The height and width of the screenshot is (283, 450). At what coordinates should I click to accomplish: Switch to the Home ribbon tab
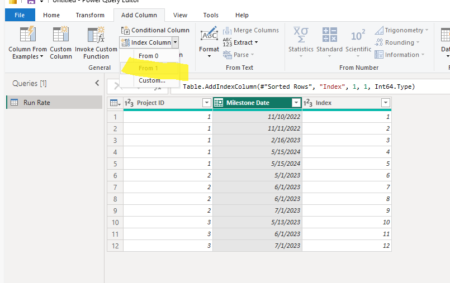51,15
